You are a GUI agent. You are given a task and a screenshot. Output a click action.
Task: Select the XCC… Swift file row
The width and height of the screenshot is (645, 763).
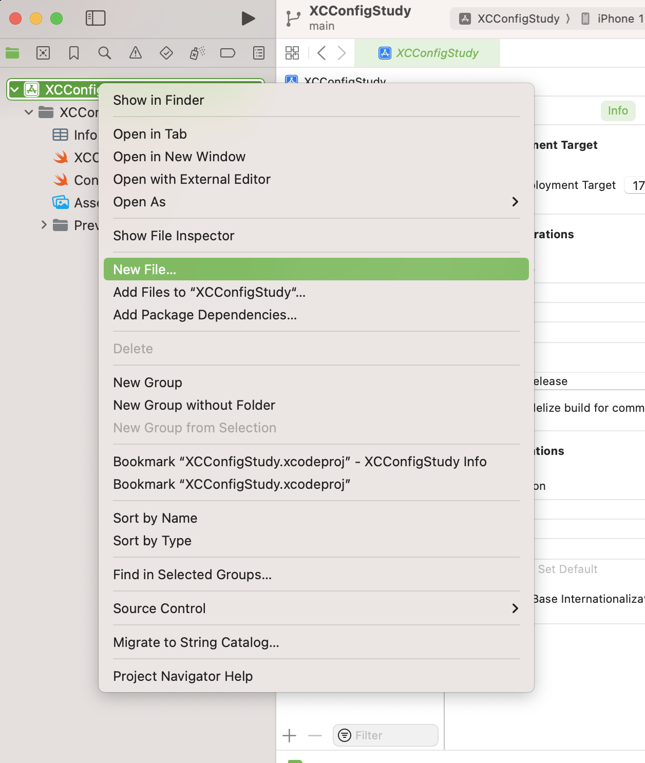pyautogui.click(x=75, y=157)
